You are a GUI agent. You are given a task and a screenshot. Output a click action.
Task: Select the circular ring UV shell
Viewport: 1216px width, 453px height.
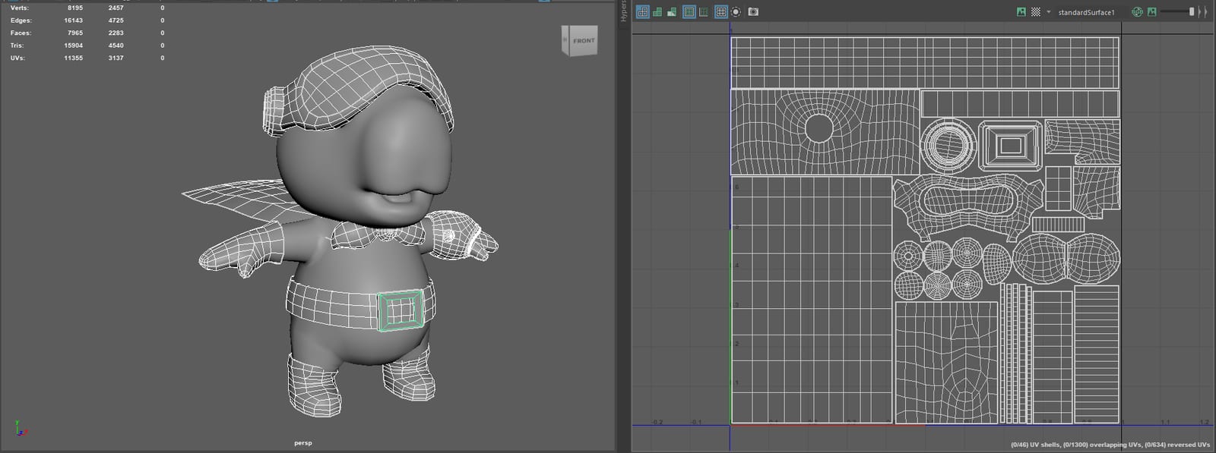coord(948,144)
